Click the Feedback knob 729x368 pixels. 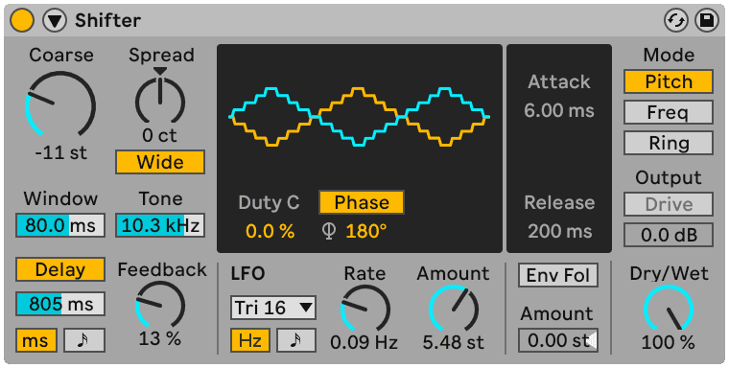160,305
